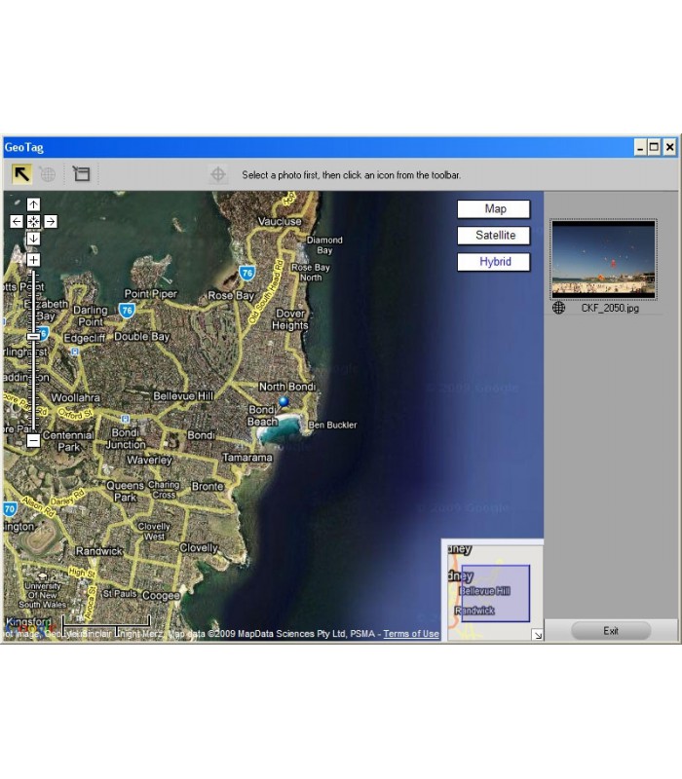Image resolution: width=682 pixels, height=779 pixels.
Task: Click the Rose Bay map label
Action: click(x=231, y=296)
